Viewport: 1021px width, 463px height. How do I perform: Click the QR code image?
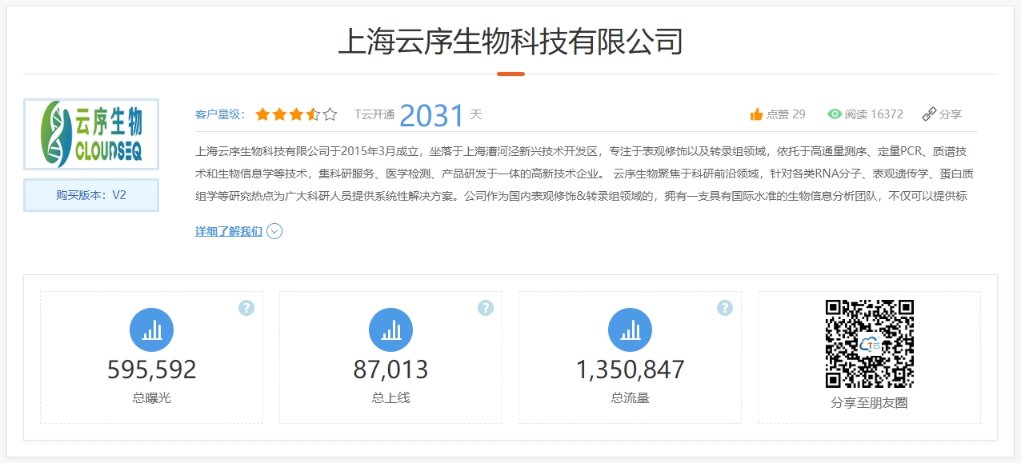point(869,344)
